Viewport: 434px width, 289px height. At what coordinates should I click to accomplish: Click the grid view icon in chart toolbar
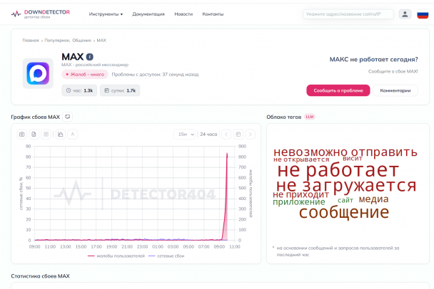(46, 134)
